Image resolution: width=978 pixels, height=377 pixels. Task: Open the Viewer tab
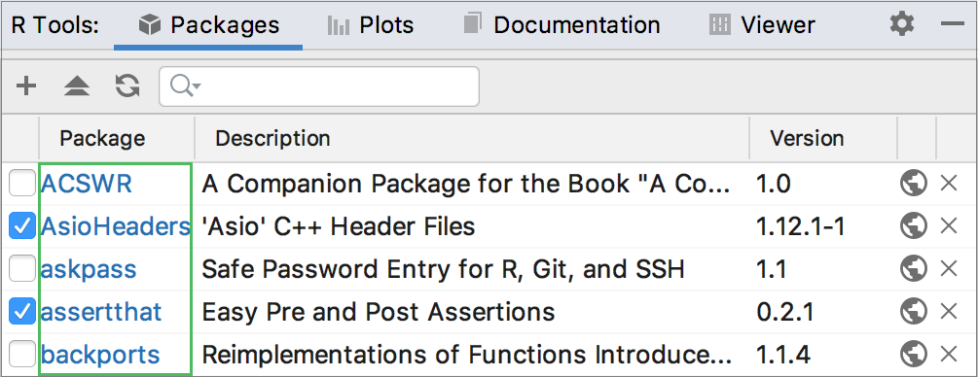(762, 25)
